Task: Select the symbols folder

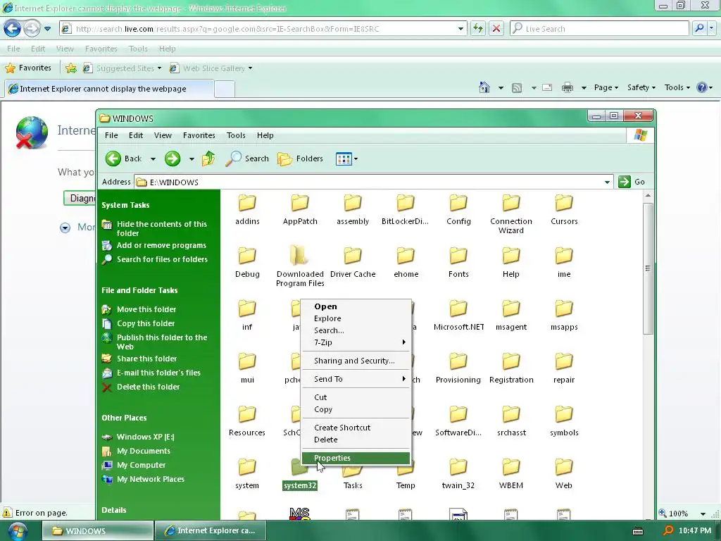Action: coord(564,421)
